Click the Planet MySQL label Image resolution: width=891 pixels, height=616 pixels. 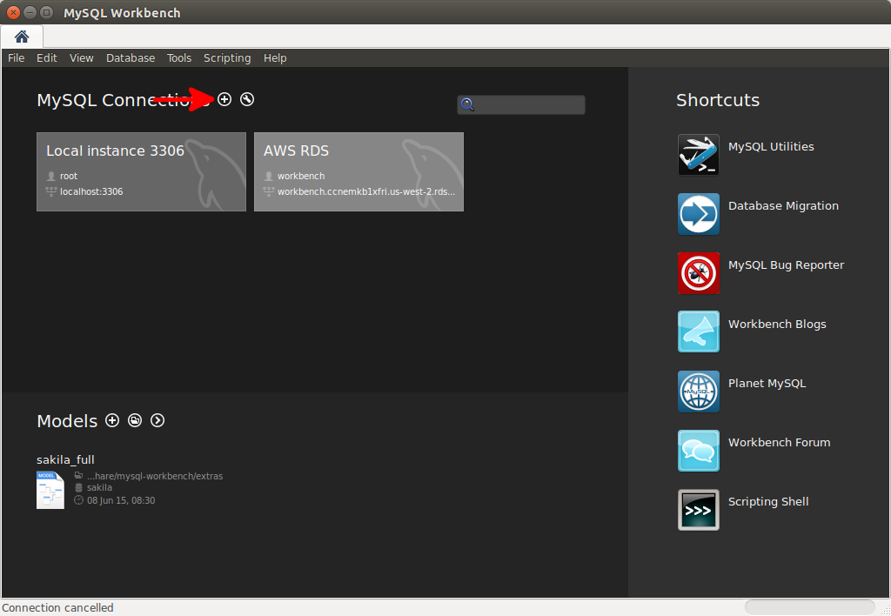(767, 383)
